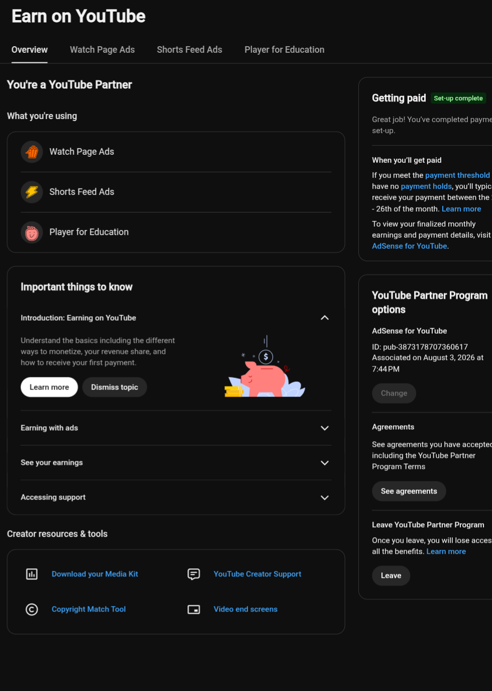Switch to the Overview tab
The height and width of the screenshot is (691, 492).
[x=30, y=50]
